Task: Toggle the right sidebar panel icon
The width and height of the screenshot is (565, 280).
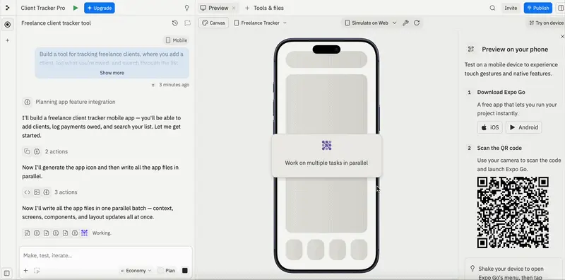Action: pyautogui.click(x=560, y=8)
